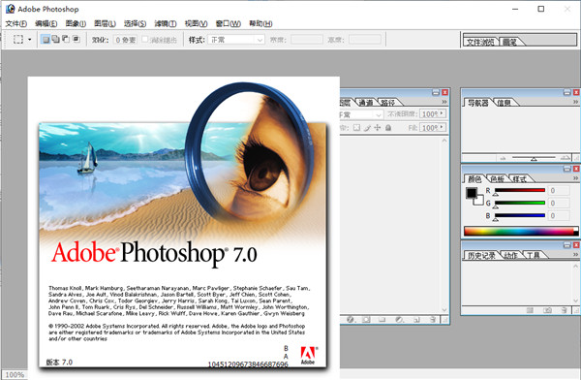Open the Color palette flyout menu arrow
The image size is (581, 380).
pyautogui.click(x=575, y=178)
